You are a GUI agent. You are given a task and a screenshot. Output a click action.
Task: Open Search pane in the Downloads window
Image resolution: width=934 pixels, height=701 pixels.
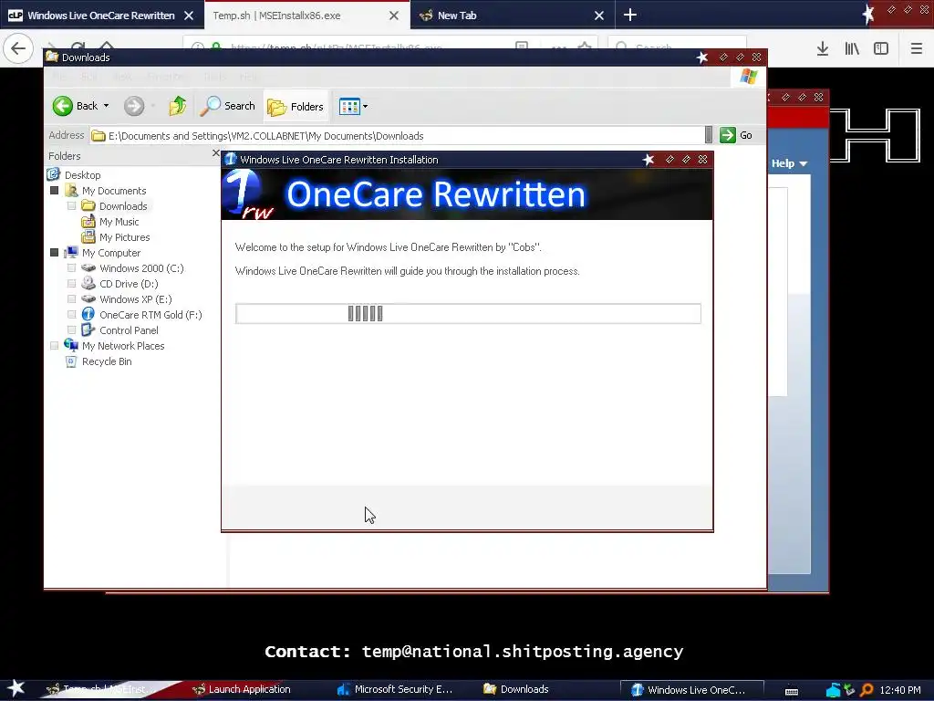click(227, 106)
